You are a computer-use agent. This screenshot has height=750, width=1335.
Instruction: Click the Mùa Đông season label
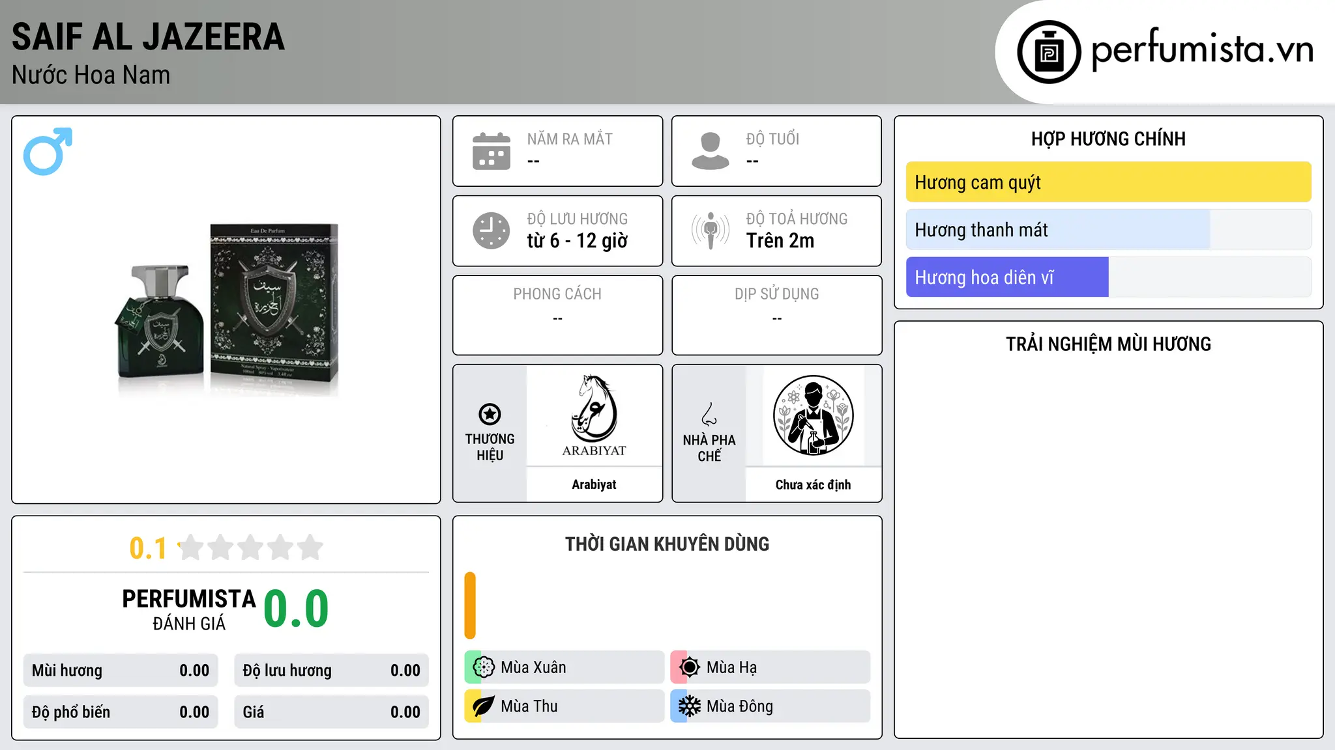coord(740,706)
